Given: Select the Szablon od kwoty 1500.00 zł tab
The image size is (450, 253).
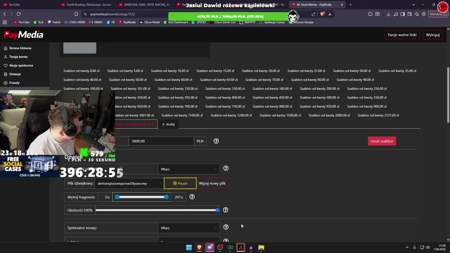Looking at the screenshot, I should tap(280, 115).
